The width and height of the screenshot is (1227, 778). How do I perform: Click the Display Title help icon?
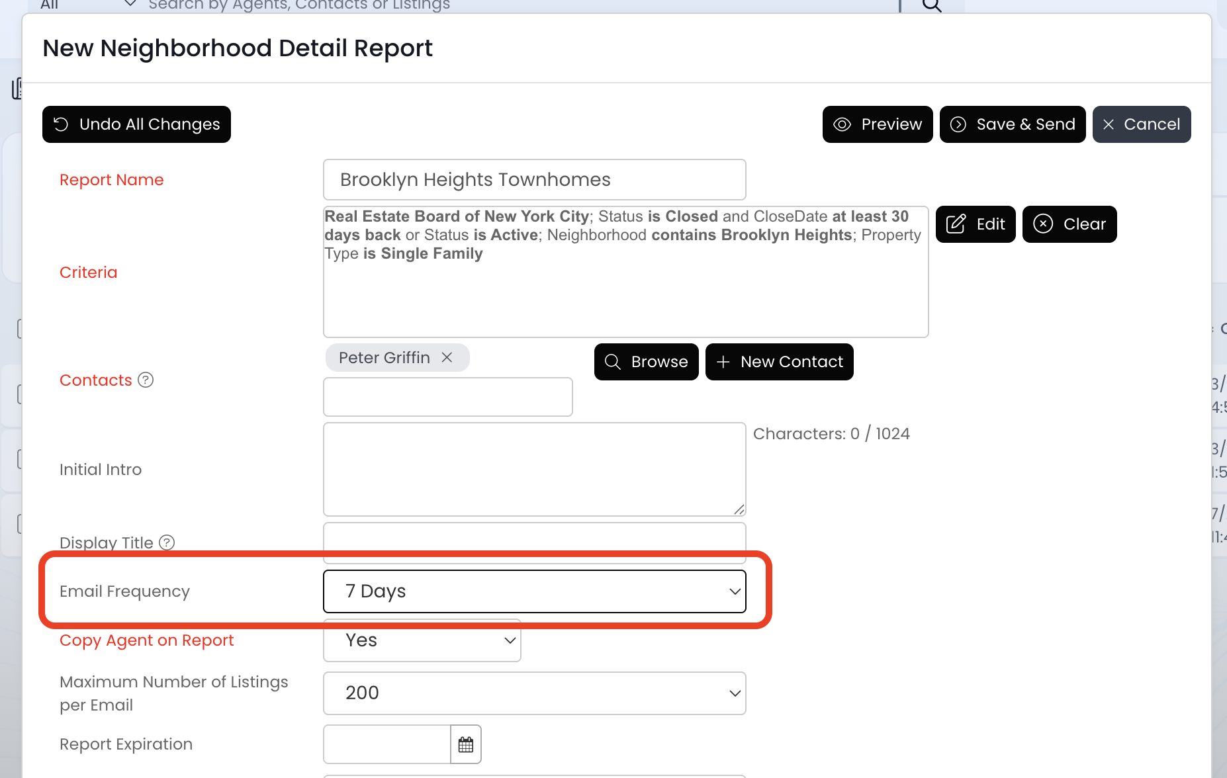click(x=167, y=542)
